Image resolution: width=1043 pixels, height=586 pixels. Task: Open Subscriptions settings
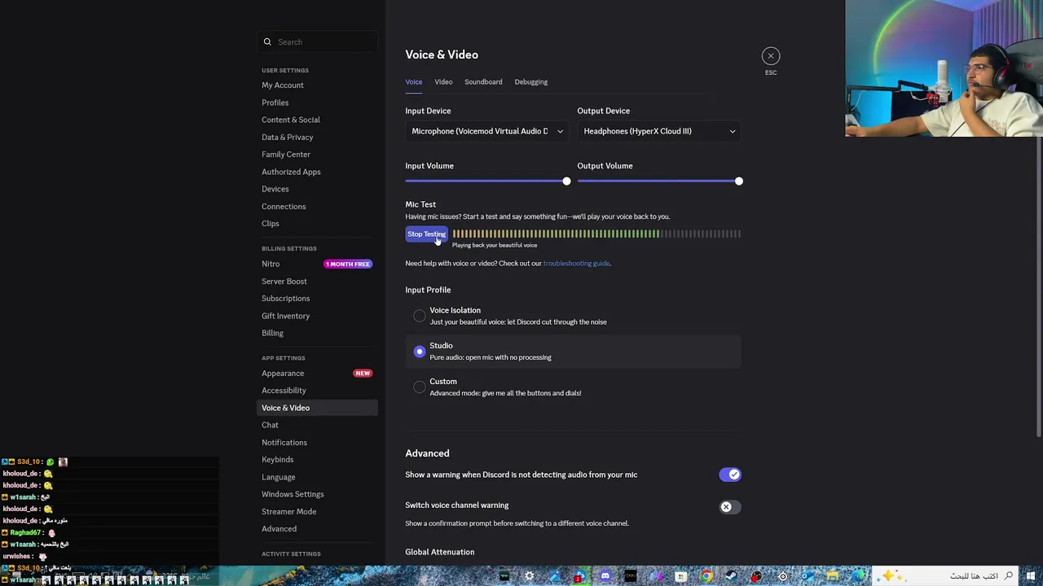(x=286, y=299)
